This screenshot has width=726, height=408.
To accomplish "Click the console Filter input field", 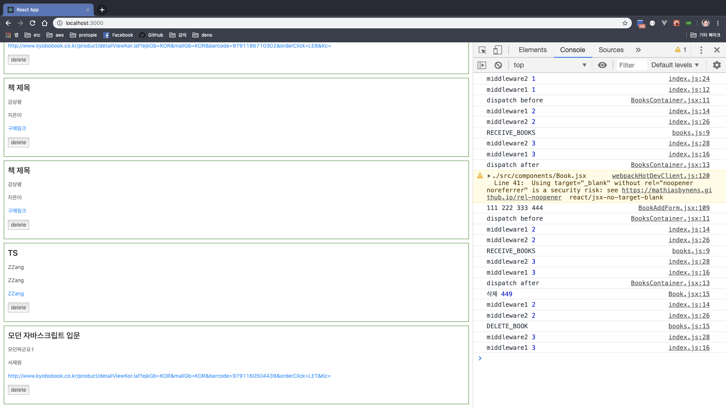I will tap(631, 65).
